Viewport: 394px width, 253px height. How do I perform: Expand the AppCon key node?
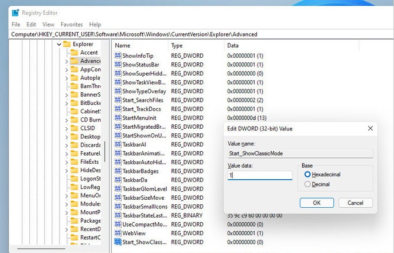[x=67, y=70]
